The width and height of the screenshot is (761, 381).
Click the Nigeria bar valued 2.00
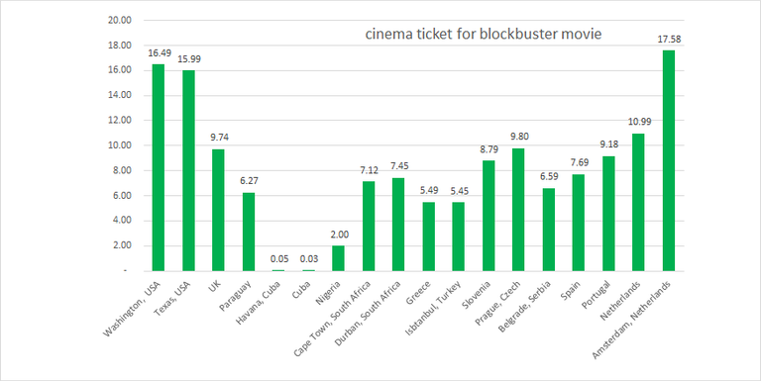coord(338,258)
